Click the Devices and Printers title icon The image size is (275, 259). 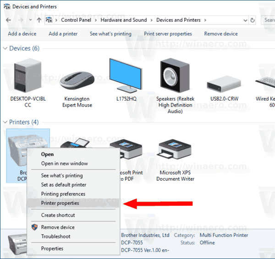pyautogui.click(x=7, y=7)
